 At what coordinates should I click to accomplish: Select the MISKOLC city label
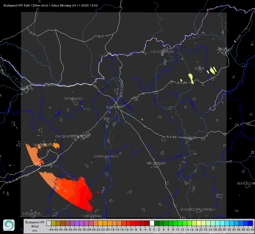click(x=226, y=49)
